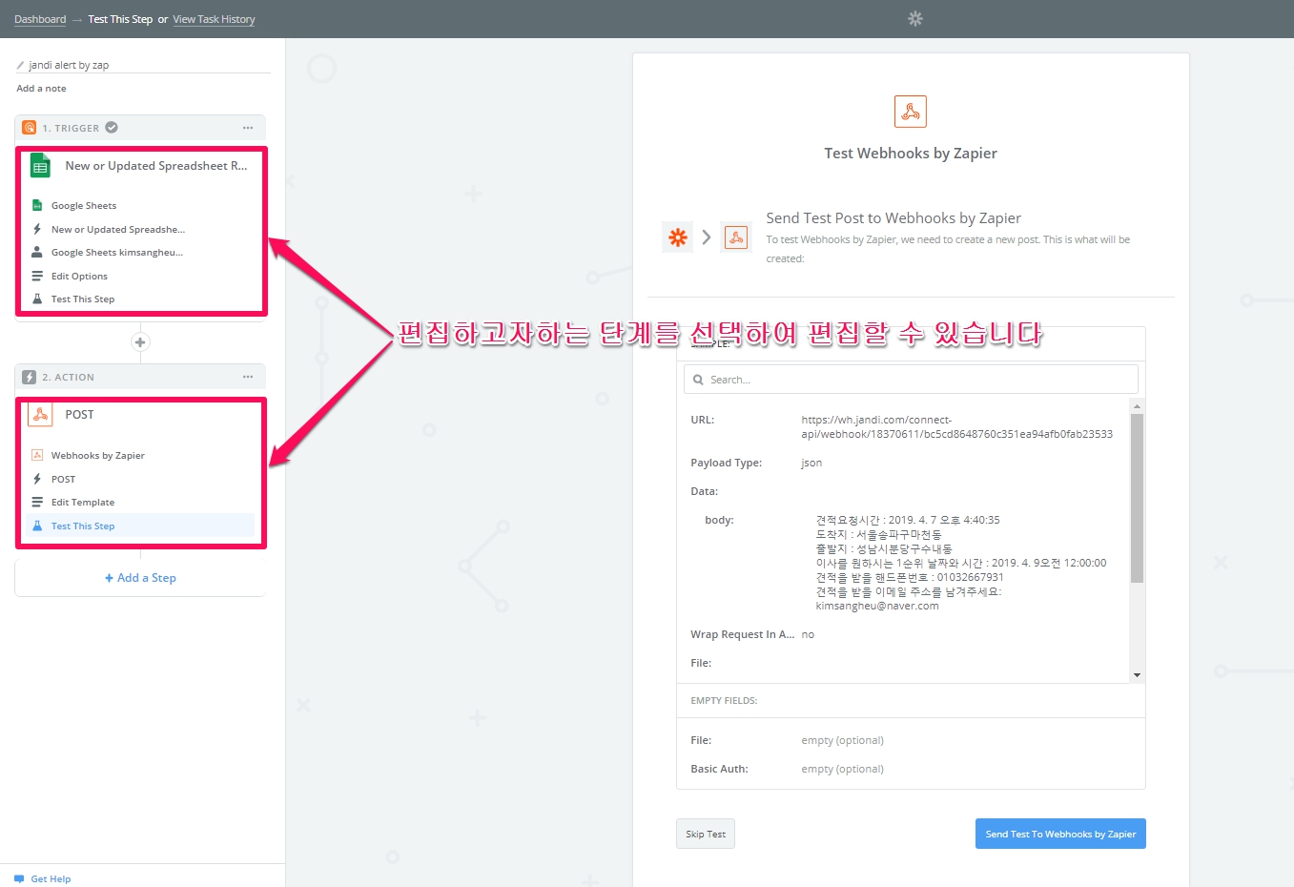Viewport: 1294px width, 887px height.
Task: Click the Get Help chat icon
Action: tap(19, 878)
